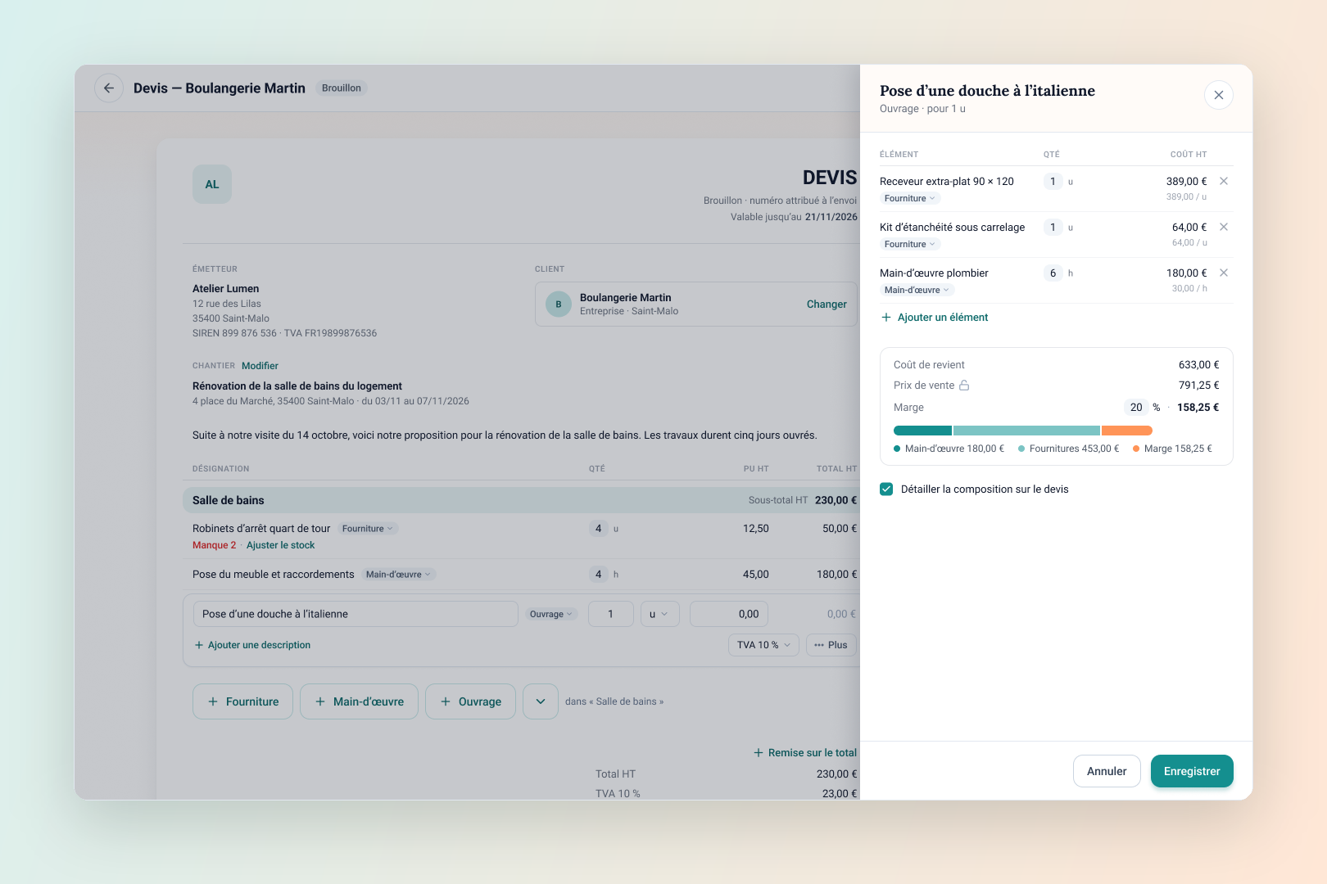1327x884 pixels.
Task: Add a Fourniture line
Action: pyautogui.click(x=242, y=701)
